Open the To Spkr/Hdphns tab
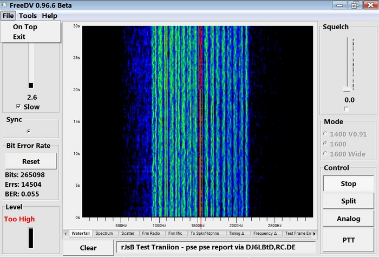Image resolution: width=379 pixels, height=258 pixels. coord(205,233)
